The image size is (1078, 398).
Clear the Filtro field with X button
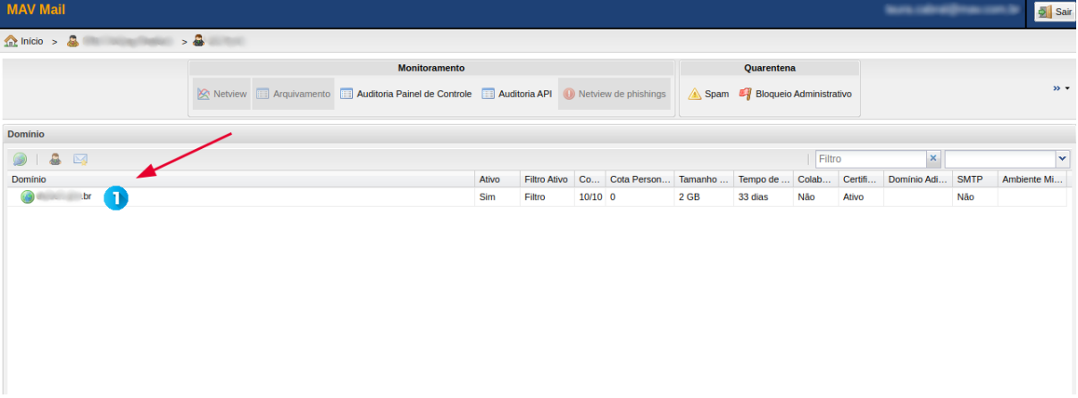tap(933, 159)
